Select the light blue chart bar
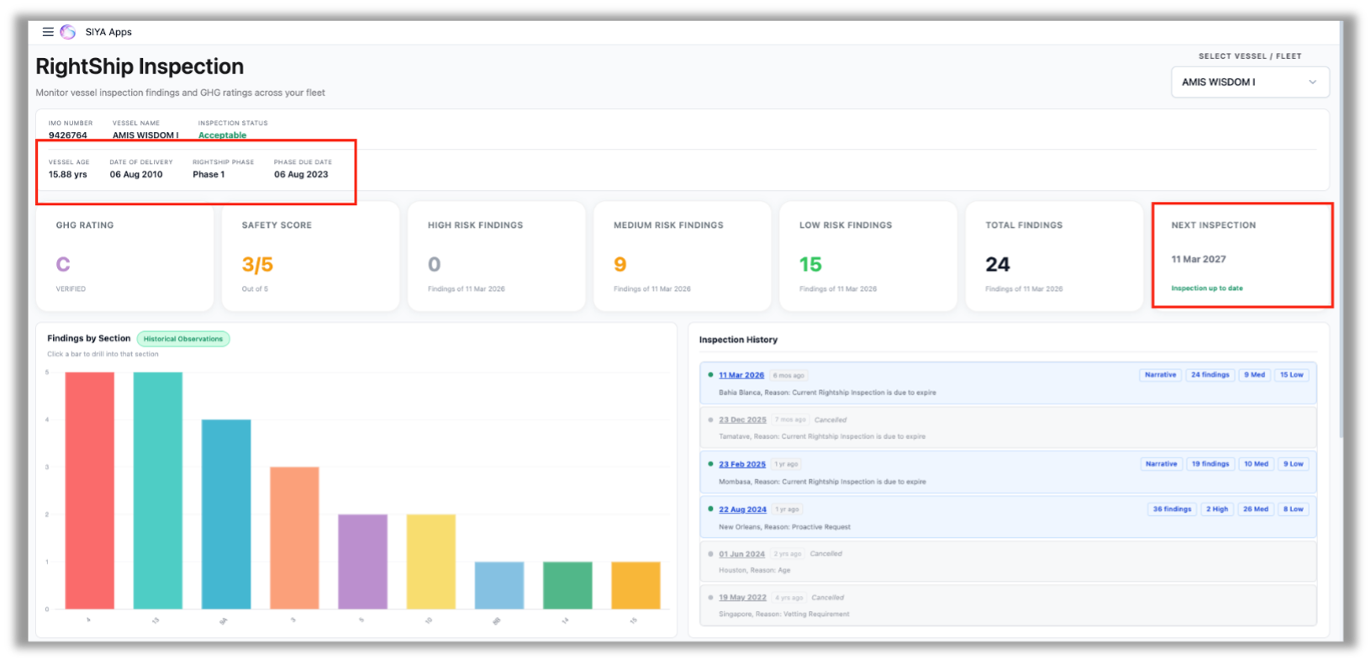This screenshot has height=665, width=1371. click(x=499, y=585)
